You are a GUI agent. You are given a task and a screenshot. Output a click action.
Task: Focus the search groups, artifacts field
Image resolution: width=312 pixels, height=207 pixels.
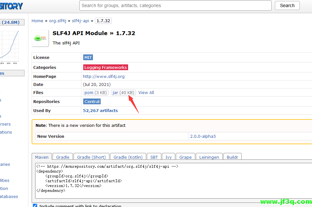tap(175, 5)
